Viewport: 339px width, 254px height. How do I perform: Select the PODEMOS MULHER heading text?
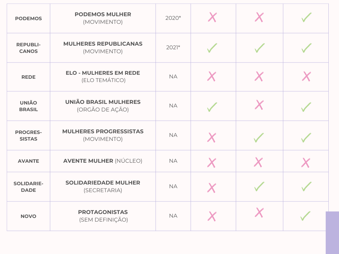[x=103, y=15]
